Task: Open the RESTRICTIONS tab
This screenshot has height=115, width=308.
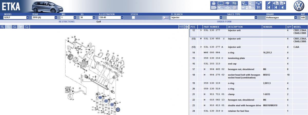Action: 66,22
